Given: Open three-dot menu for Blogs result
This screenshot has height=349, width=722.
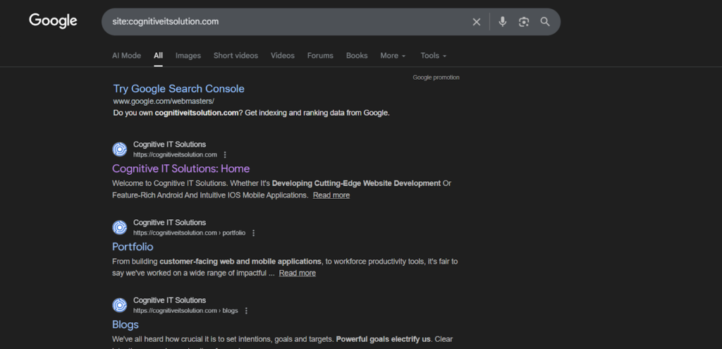Looking at the screenshot, I should [246, 311].
